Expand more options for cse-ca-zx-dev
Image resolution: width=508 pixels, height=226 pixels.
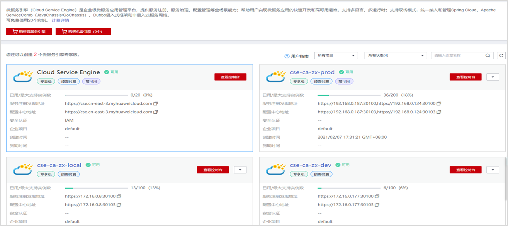tap(493, 170)
